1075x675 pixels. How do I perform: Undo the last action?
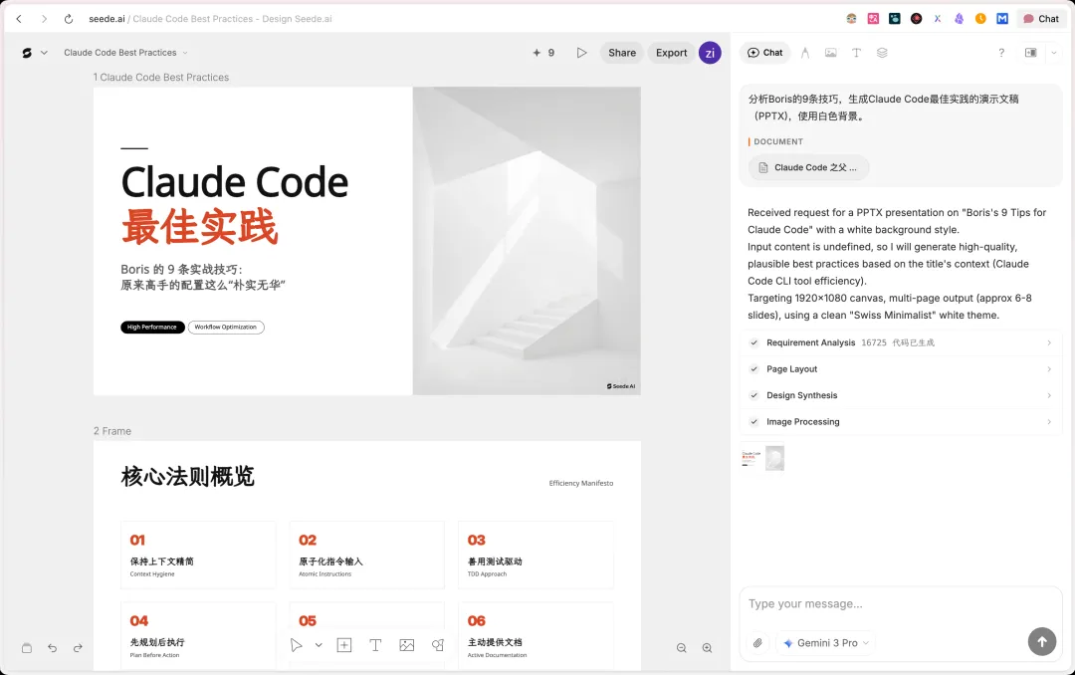[52, 648]
